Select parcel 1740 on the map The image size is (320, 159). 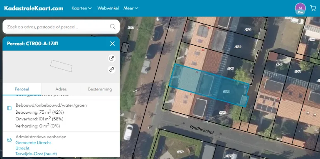(x=230, y=68)
